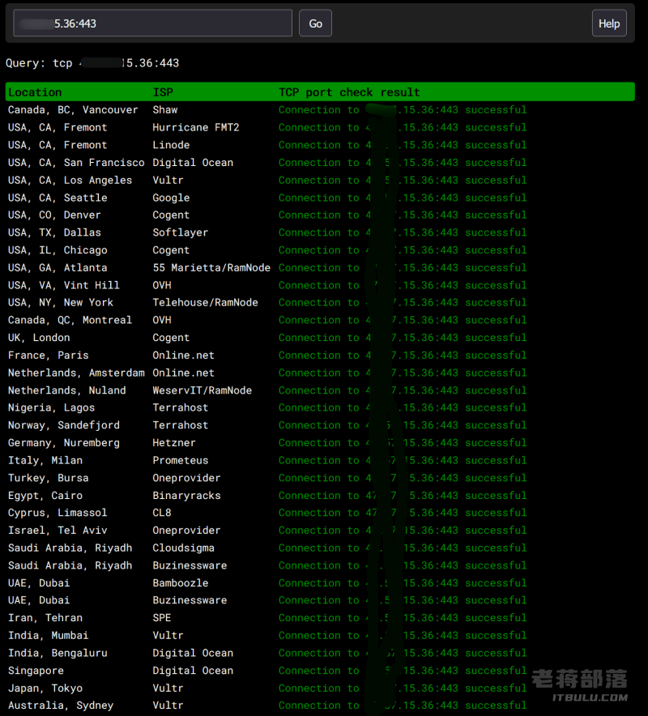Click India, Mumbai location

pos(48,636)
